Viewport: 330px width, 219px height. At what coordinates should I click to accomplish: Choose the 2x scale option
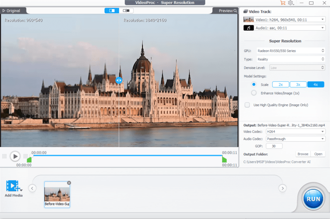pos(280,84)
